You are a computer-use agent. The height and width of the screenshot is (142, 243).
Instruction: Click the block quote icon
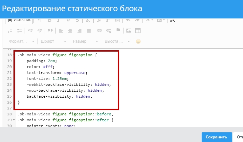50,31
